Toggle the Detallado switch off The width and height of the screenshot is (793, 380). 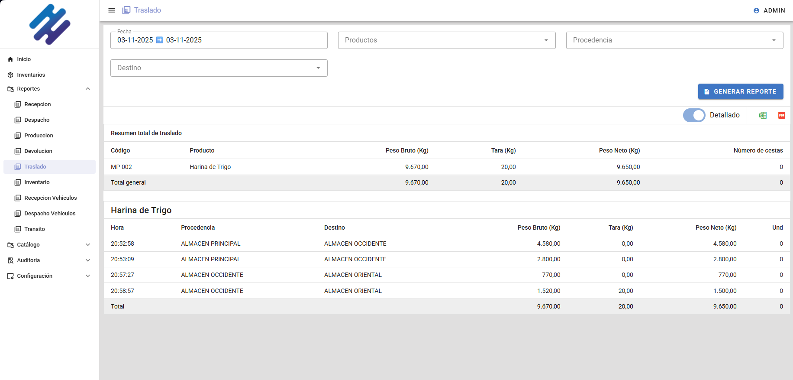[x=694, y=115]
